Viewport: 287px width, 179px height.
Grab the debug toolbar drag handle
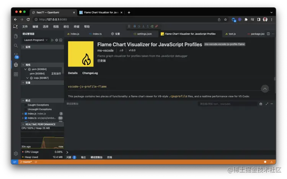pos(129,26)
